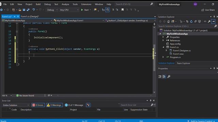The height and width of the screenshot is (122, 218).
Task: Click No issues found indicator
Action: (25, 96)
